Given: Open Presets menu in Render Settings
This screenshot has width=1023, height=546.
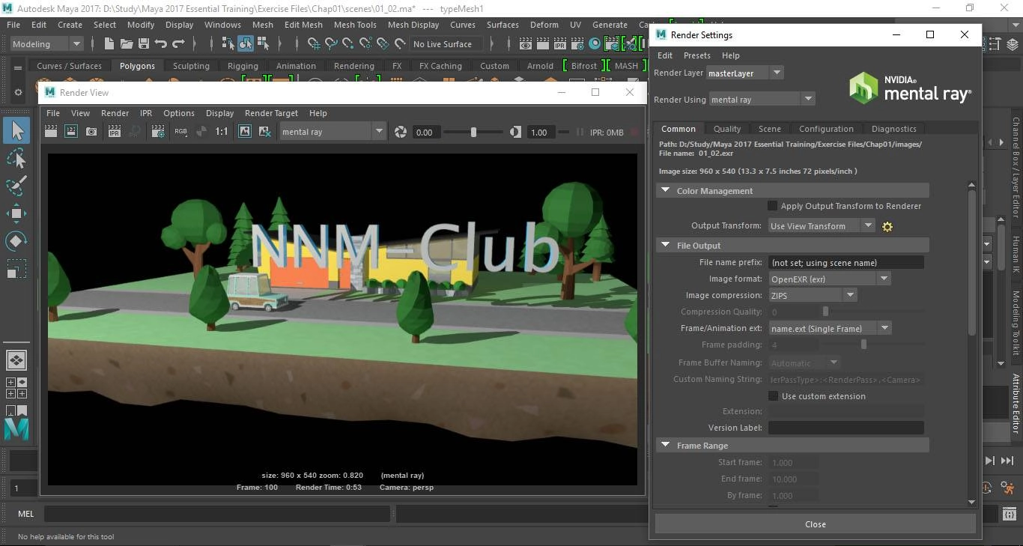Looking at the screenshot, I should [x=696, y=55].
